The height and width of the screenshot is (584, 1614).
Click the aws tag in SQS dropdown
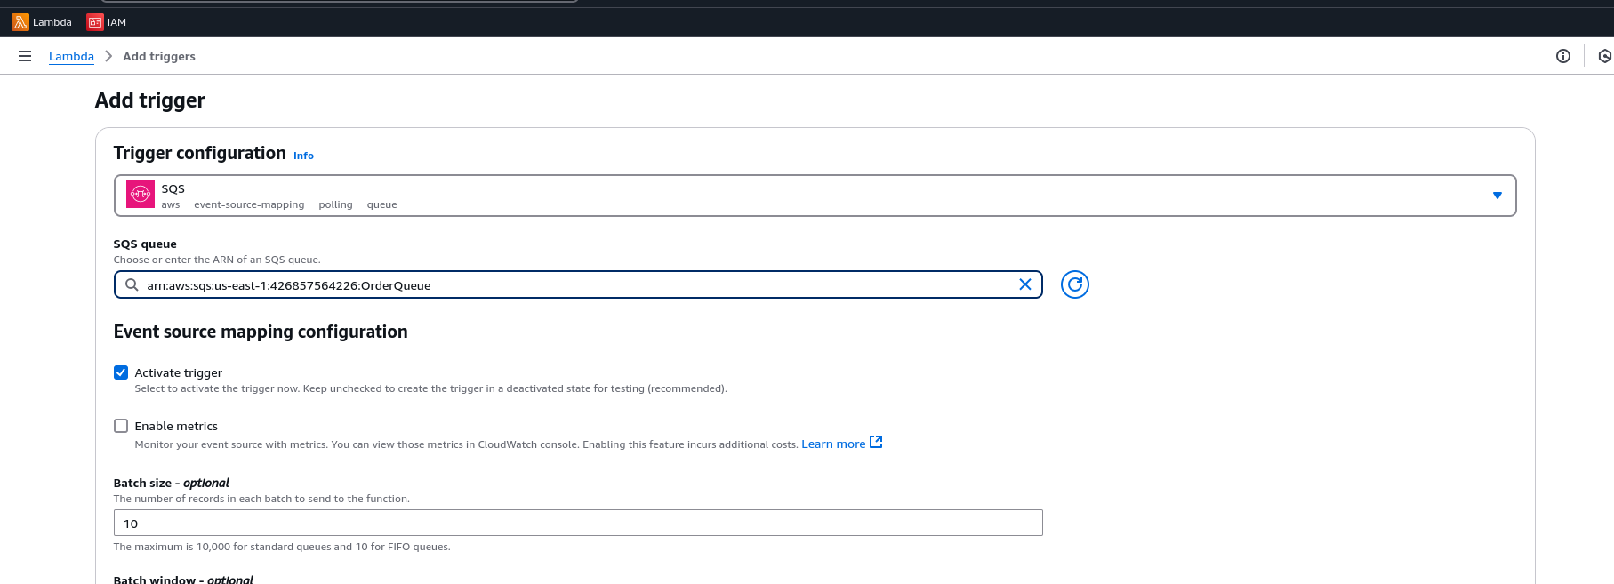[171, 204]
